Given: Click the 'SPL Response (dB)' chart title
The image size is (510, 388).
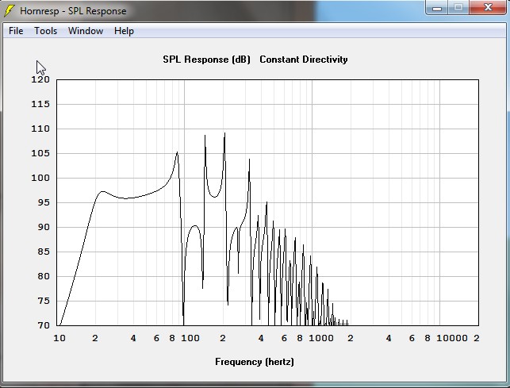Looking at the screenshot, I should point(206,60).
